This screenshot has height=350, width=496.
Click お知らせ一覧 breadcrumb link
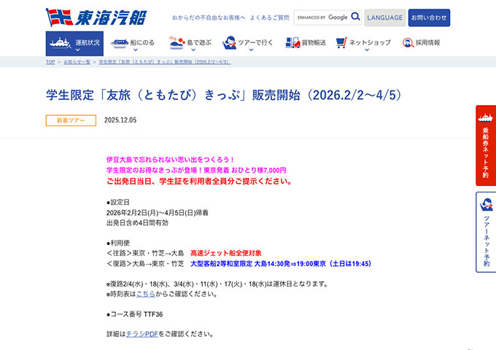pyautogui.click(x=77, y=62)
